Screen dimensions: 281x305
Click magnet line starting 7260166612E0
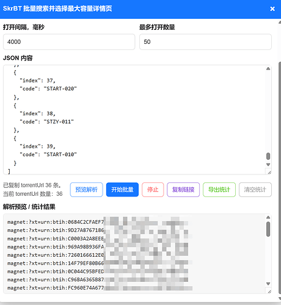pyautogui.click(x=98, y=255)
